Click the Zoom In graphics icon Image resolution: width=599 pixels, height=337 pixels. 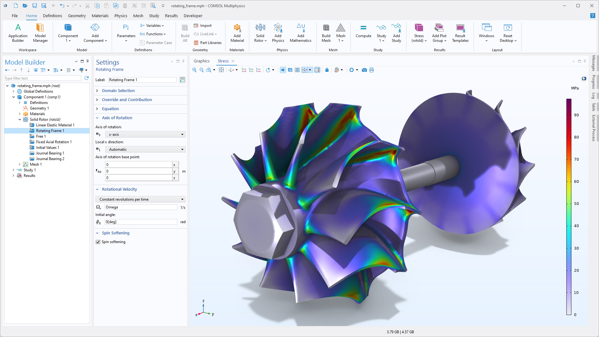point(194,70)
